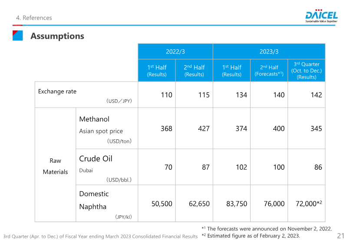This screenshot has height=240, width=347.
Task: Click the Methanol value 427
Action: pyautogui.click(x=204, y=128)
